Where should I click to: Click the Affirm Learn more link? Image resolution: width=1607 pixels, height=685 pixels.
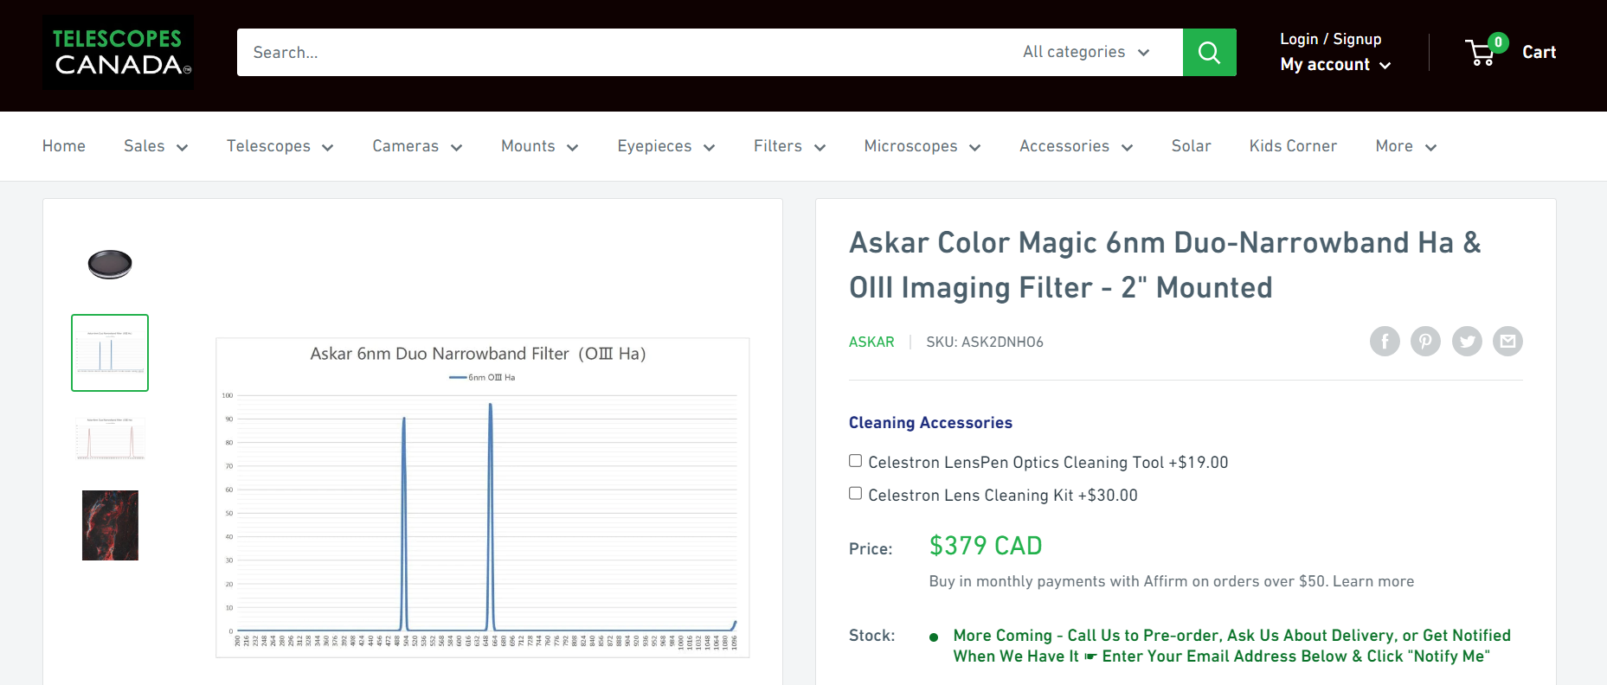pos(1372,581)
